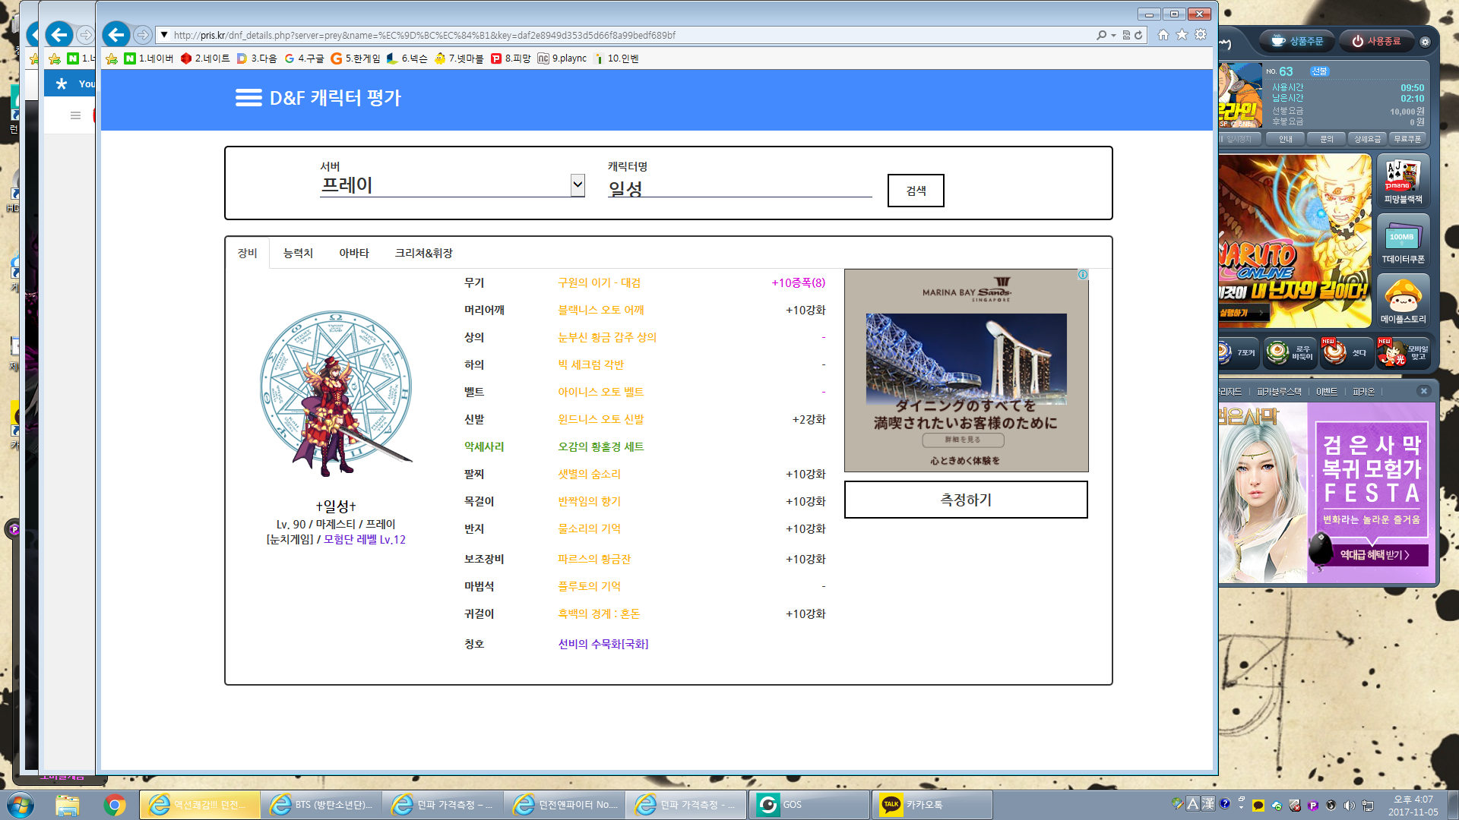The image size is (1459, 820).
Task: Open the Windows Start button
Action: point(20,804)
